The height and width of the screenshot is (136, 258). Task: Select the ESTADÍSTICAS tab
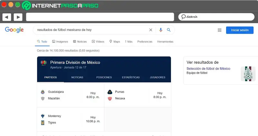pos(131,77)
